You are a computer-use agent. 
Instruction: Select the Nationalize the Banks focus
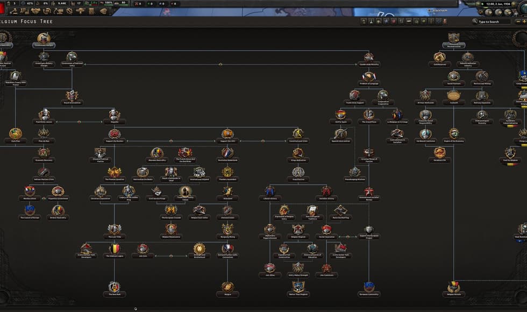(143, 174)
